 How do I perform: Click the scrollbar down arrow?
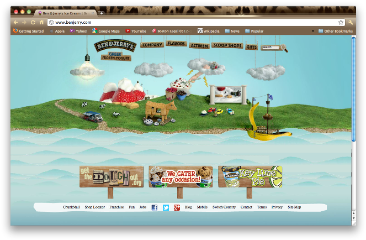tap(354, 218)
